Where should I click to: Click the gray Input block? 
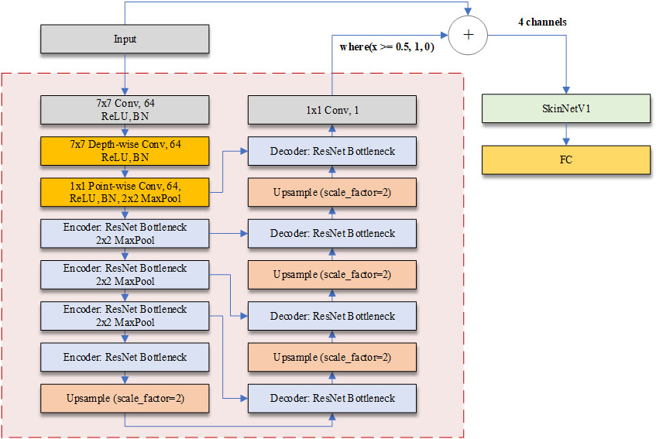click(124, 39)
